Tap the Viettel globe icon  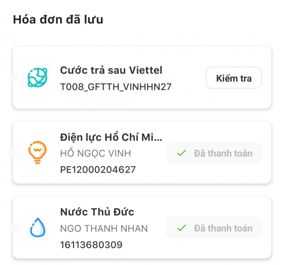point(37,78)
